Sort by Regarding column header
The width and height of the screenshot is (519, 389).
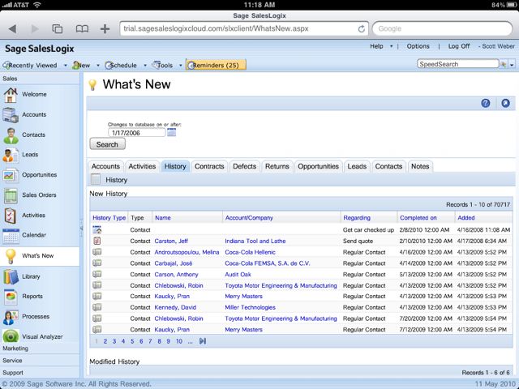(357, 218)
